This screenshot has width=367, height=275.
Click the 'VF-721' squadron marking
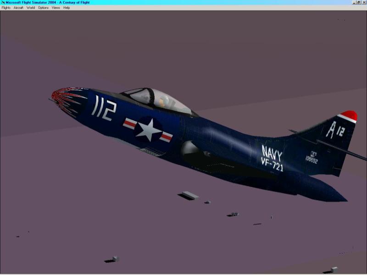272,164
